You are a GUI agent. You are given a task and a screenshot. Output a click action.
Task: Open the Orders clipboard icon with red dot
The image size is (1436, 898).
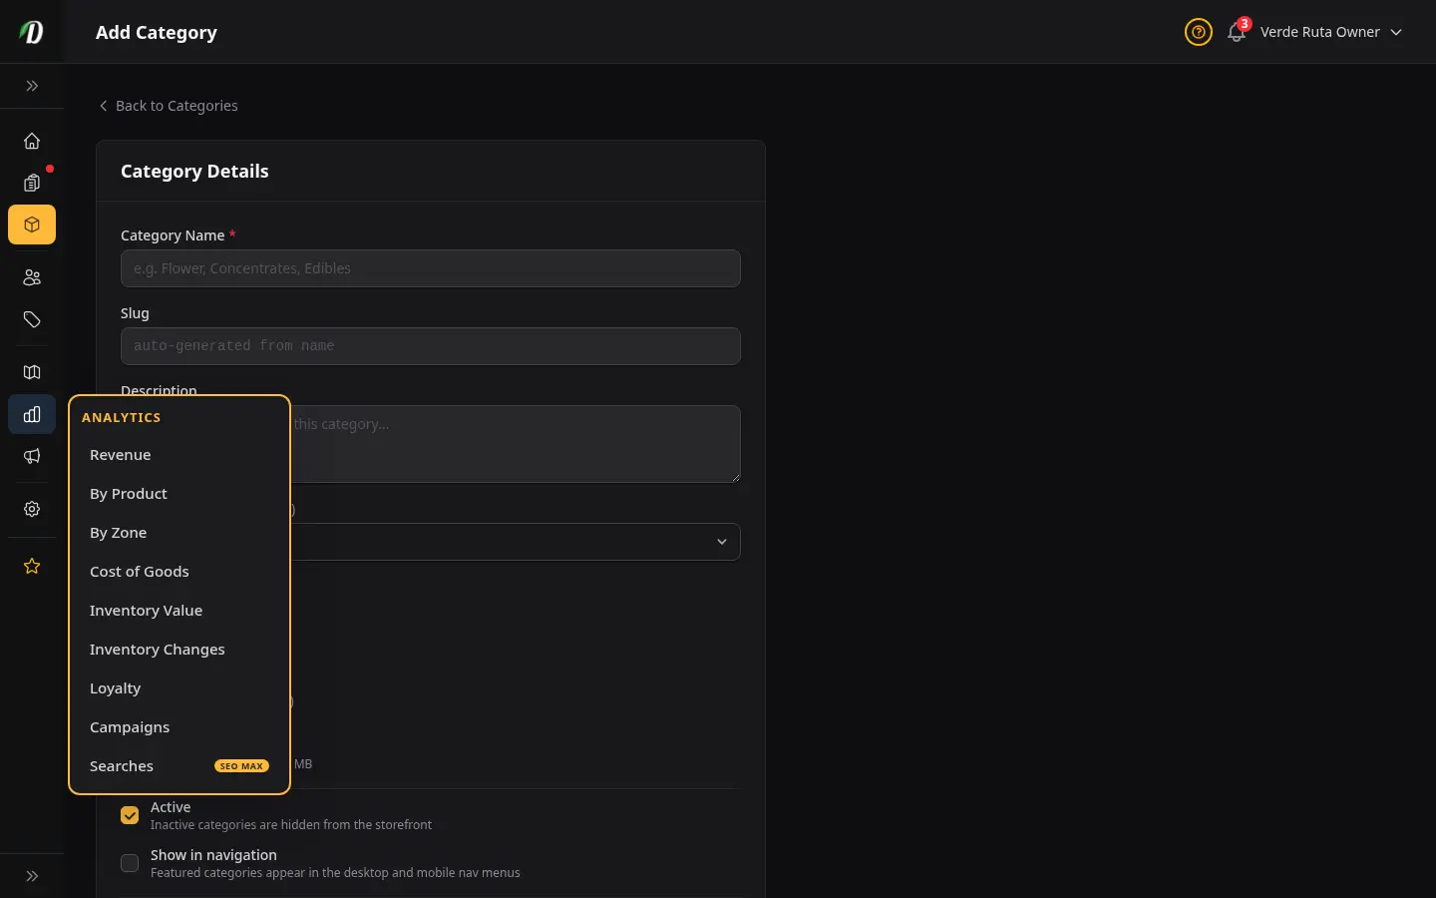[x=32, y=183]
